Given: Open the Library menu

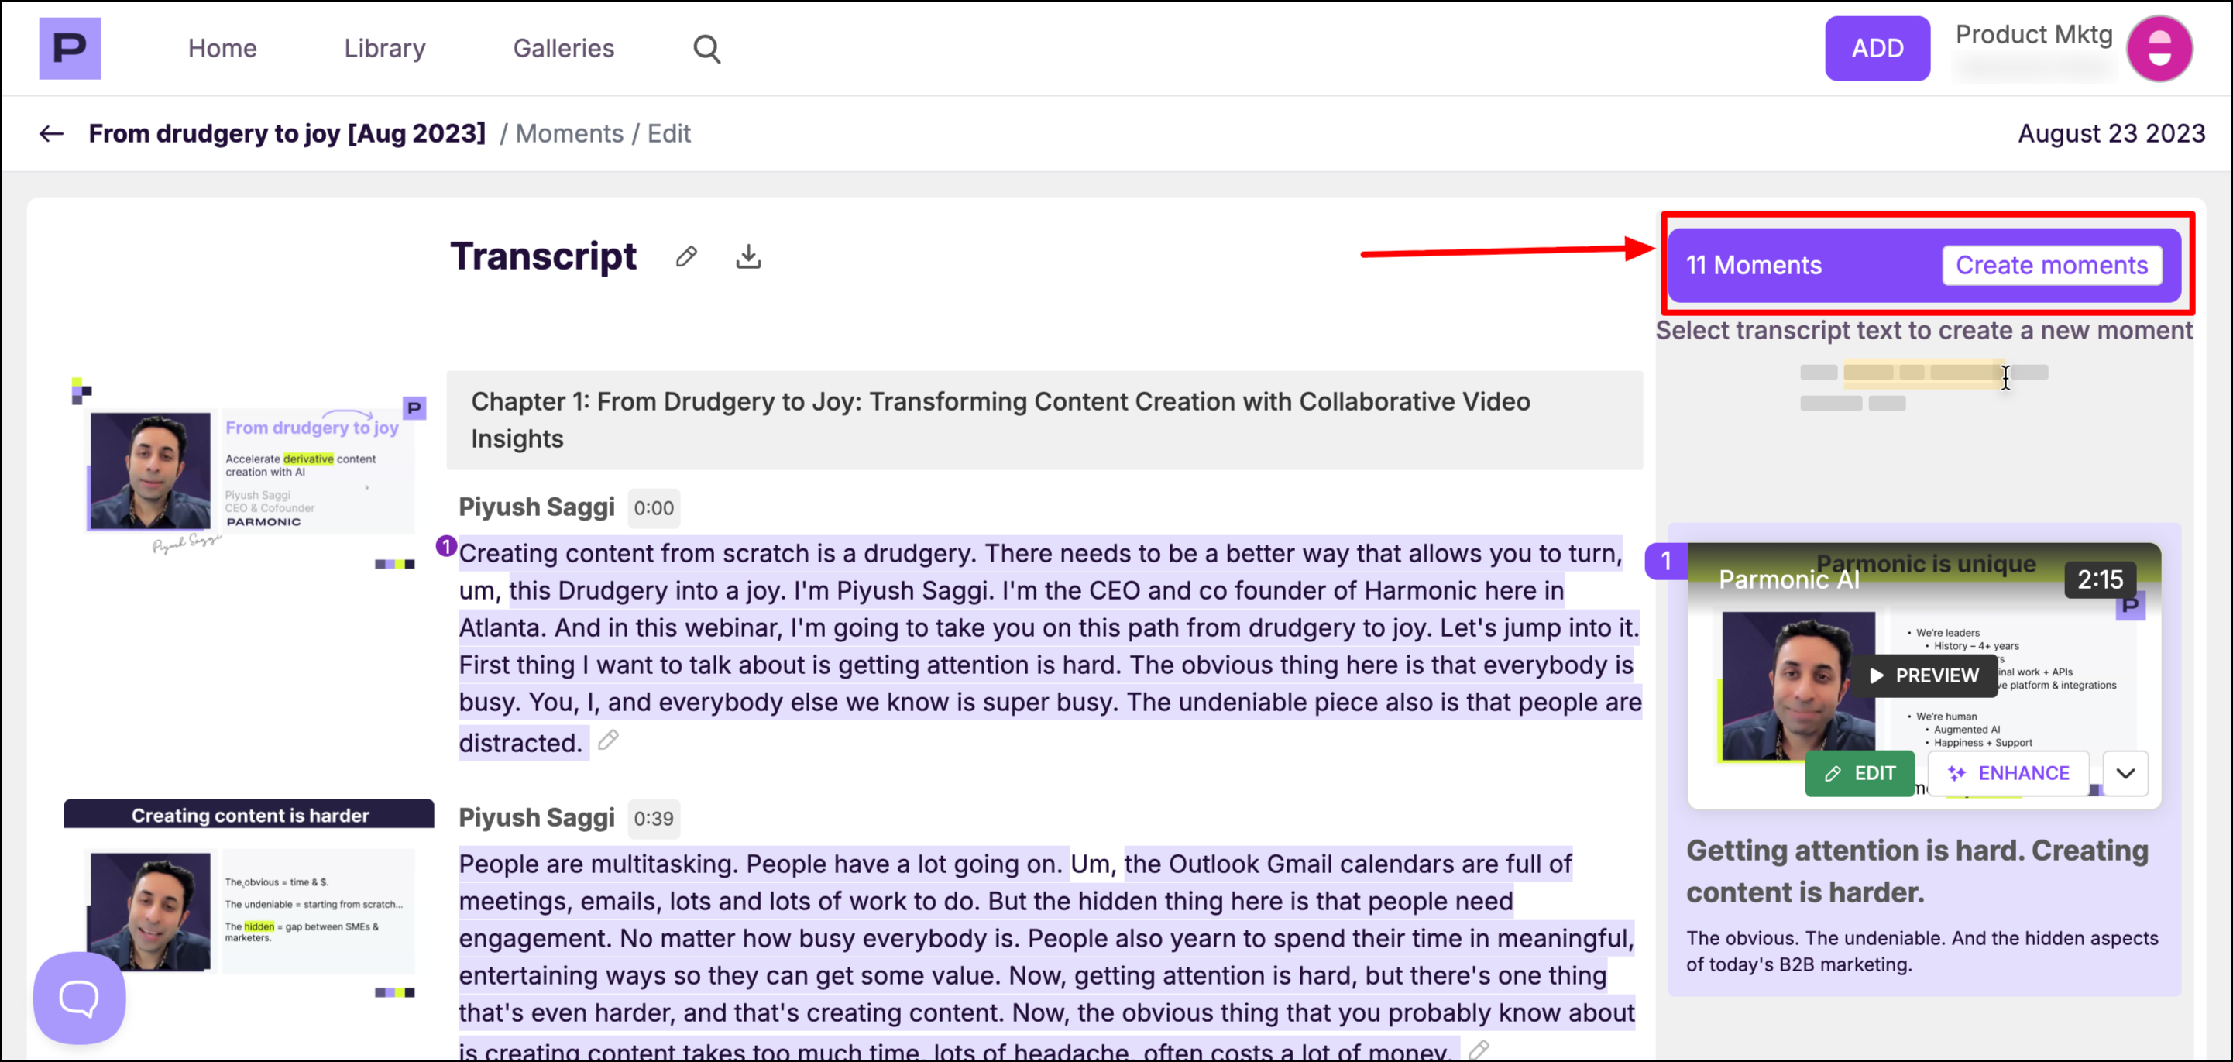Looking at the screenshot, I should [x=384, y=49].
